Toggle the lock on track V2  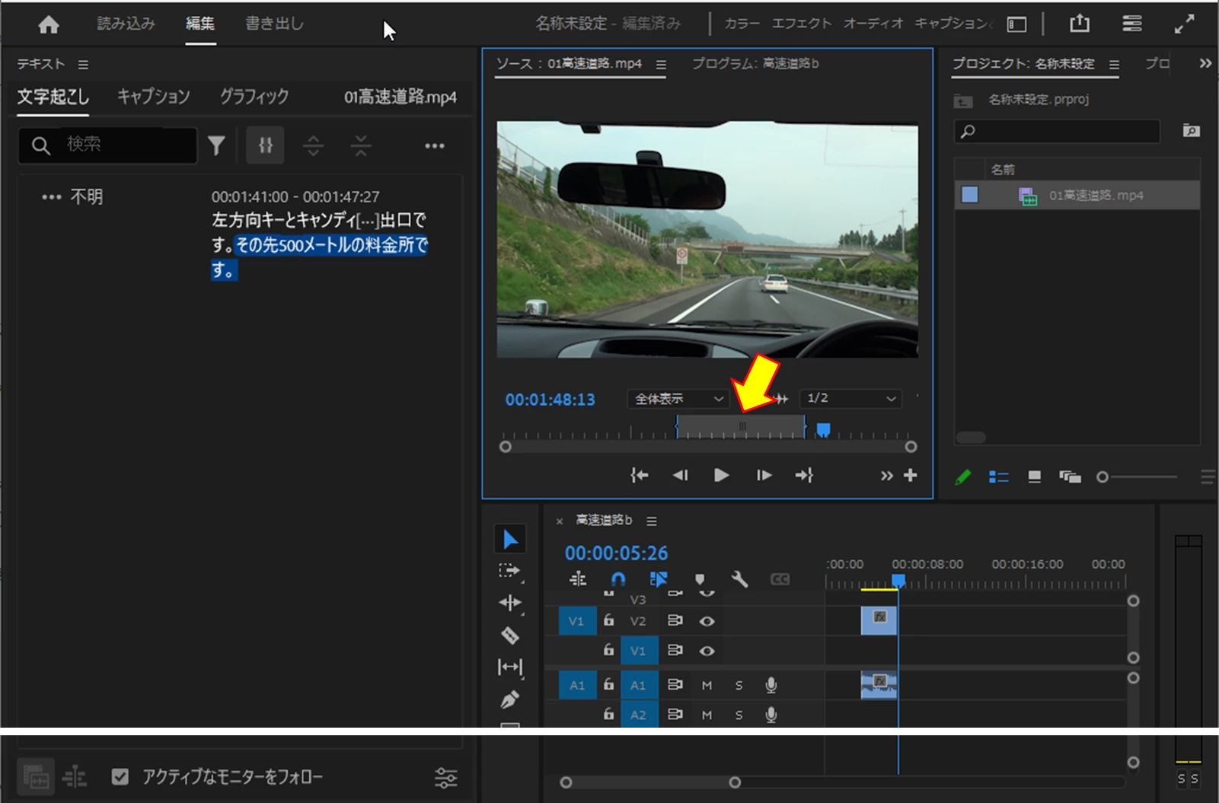(x=608, y=620)
